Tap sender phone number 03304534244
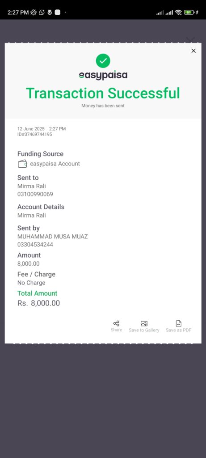 click(35, 245)
